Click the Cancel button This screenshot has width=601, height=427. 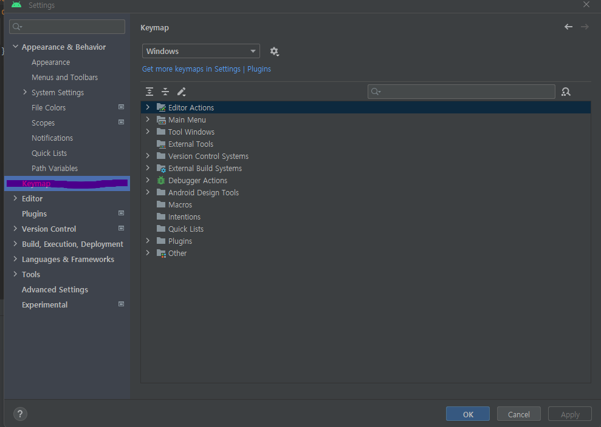pos(518,414)
